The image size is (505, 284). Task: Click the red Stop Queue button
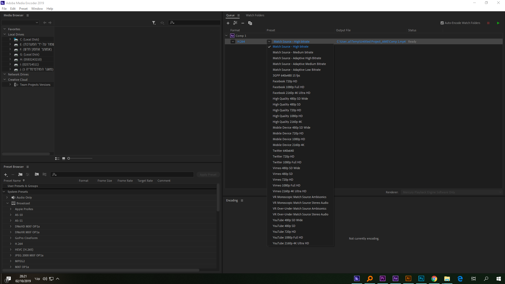488,23
